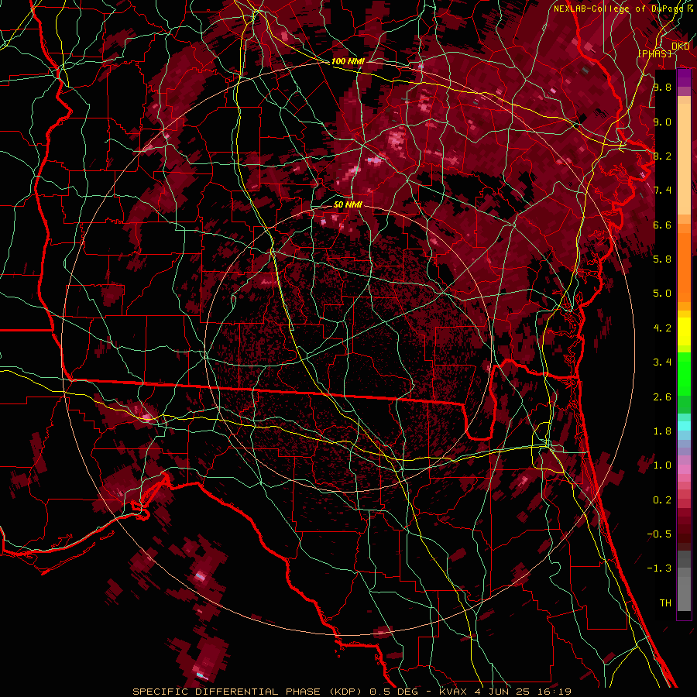This screenshot has width=697, height=697.
Task: Click the orange segment of the color bar
Action: point(684,266)
